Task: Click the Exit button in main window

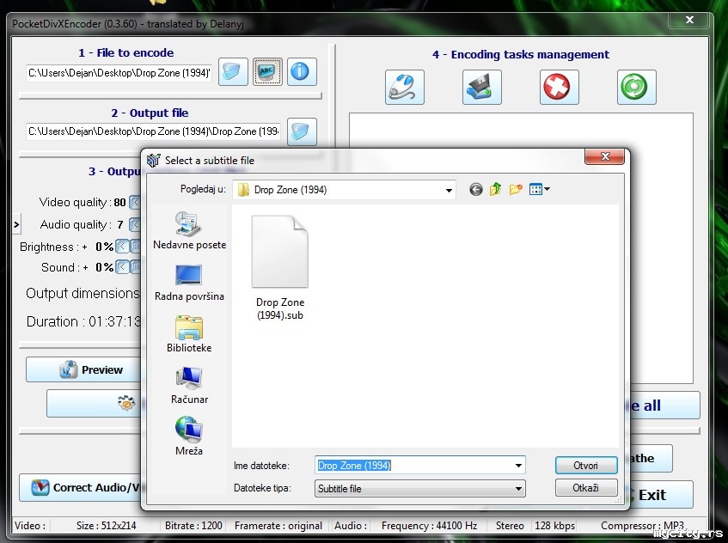Action: (x=661, y=495)
